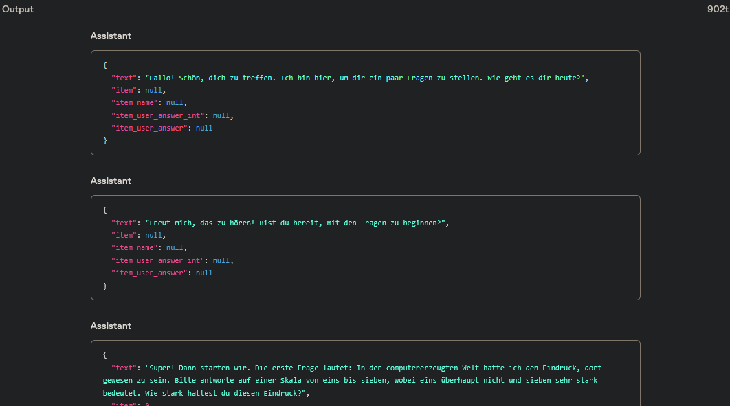730x406 pixels.
Task: Select the second Assistant label
Action: pyautogui.click(x=111, y=181)
